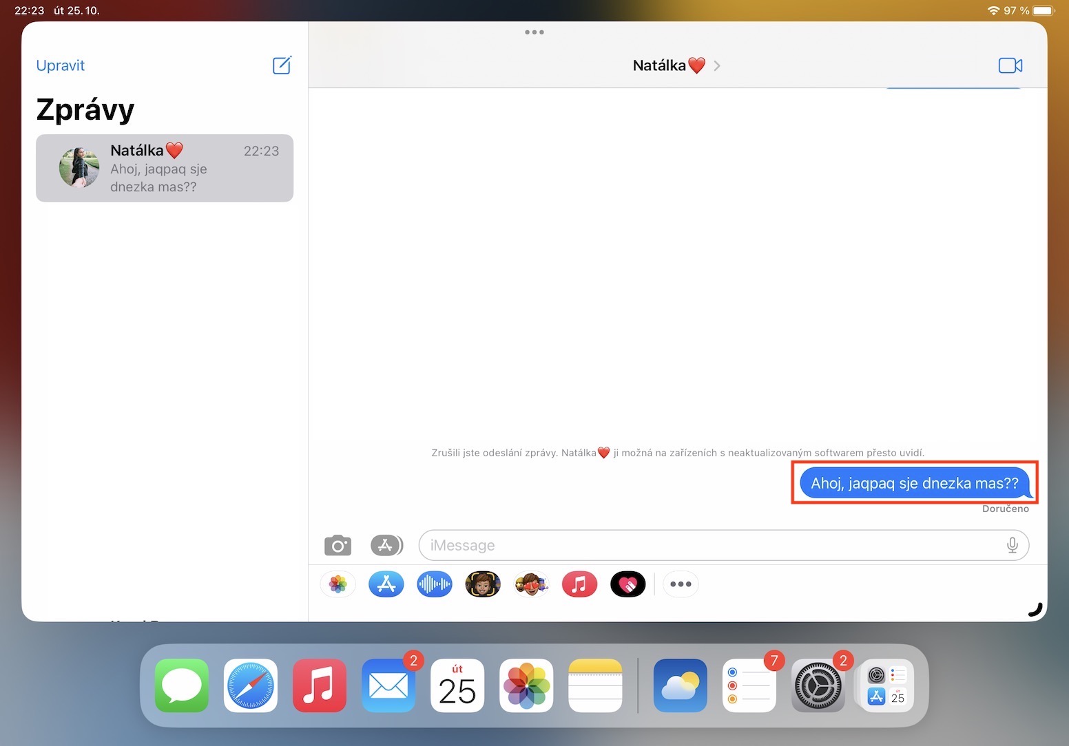The width and height of the screenshot is (1069, 746).
Task: Toggle the iMessage apps drawer button
Action: (386, 546)
